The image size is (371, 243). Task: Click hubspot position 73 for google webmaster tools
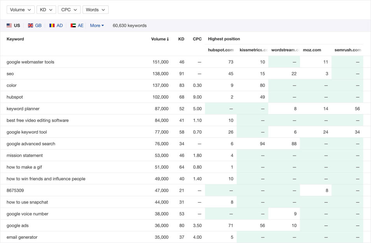[231, 62]
